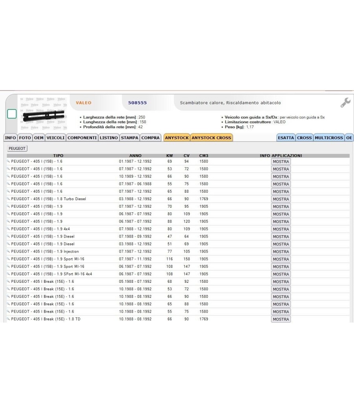Screen dimensions: 354x413
Task: Click magnifier icon for 1.9 Diesel 47 kW row
Action: (8, 236)
